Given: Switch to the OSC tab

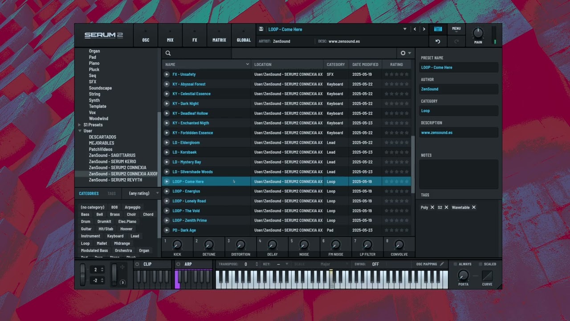Looking at the screenshot, I should pyautogui.click(x=146, y=36).
